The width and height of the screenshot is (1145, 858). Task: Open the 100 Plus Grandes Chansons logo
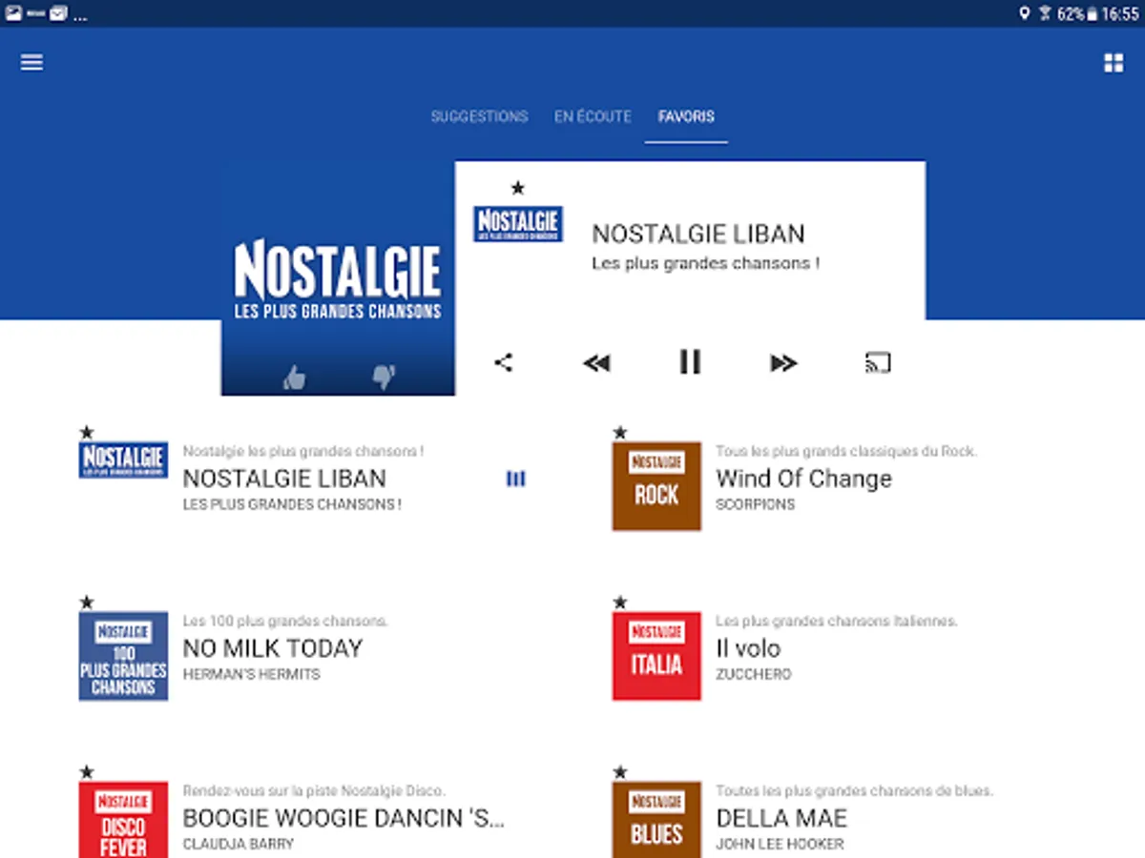tap(123, 656)
